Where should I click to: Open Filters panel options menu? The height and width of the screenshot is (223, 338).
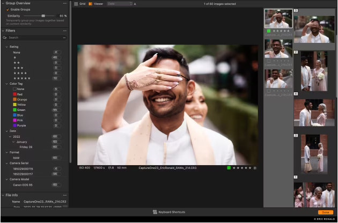pyautogui.click(x=65, y=31)
